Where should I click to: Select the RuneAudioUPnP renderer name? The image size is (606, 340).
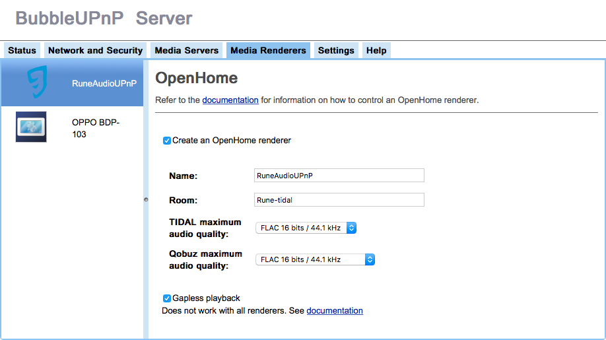point(104,83)
